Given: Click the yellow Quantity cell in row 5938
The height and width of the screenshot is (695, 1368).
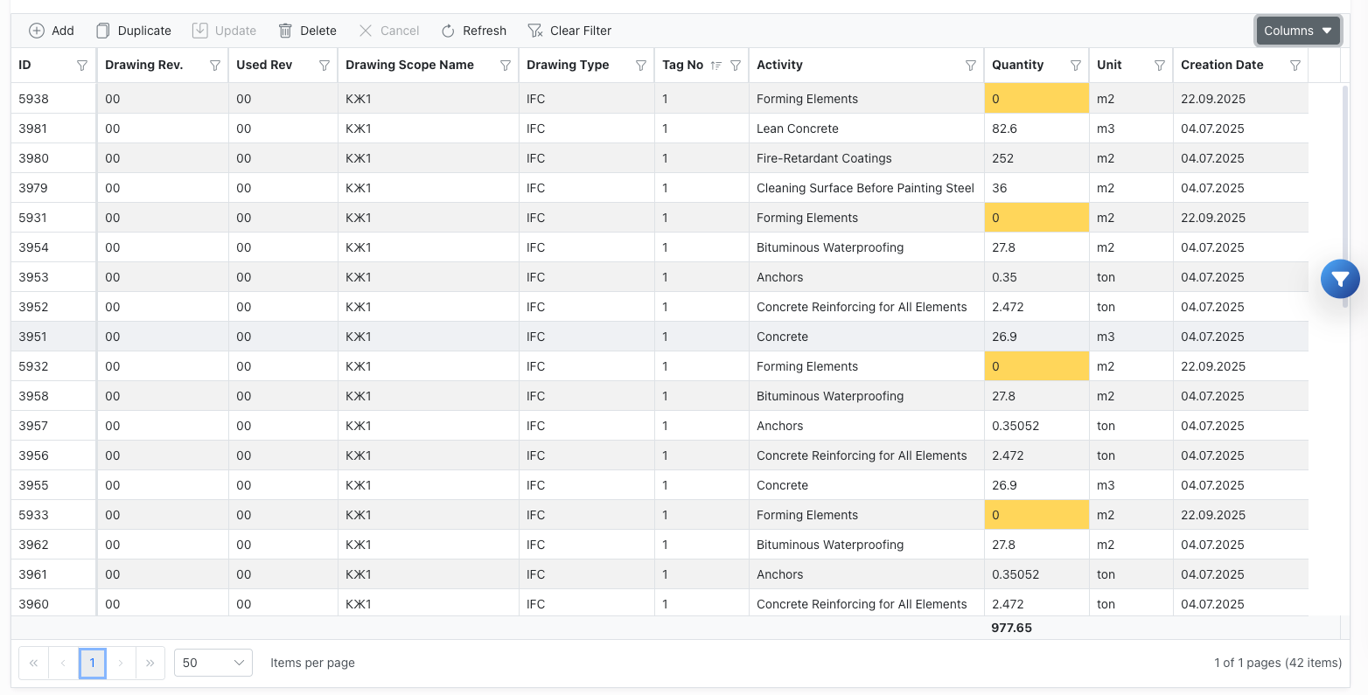Looking at the screenshot, I should 1036,99.
